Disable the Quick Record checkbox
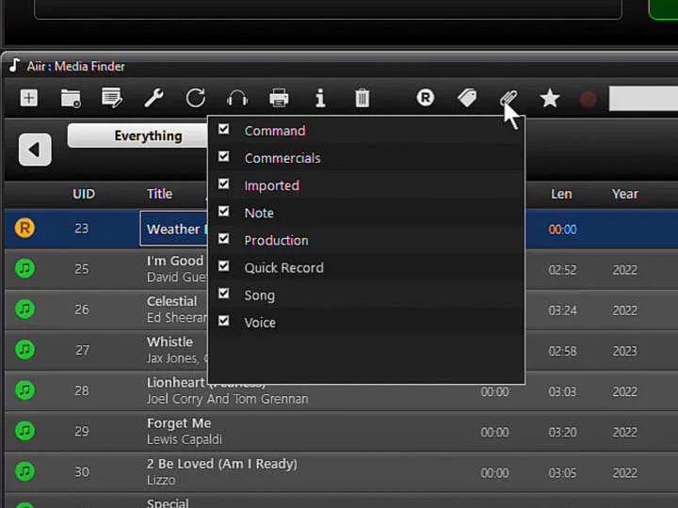Viewport: 678px width, 508px height. pyautogui.click(x=223, y=266)
